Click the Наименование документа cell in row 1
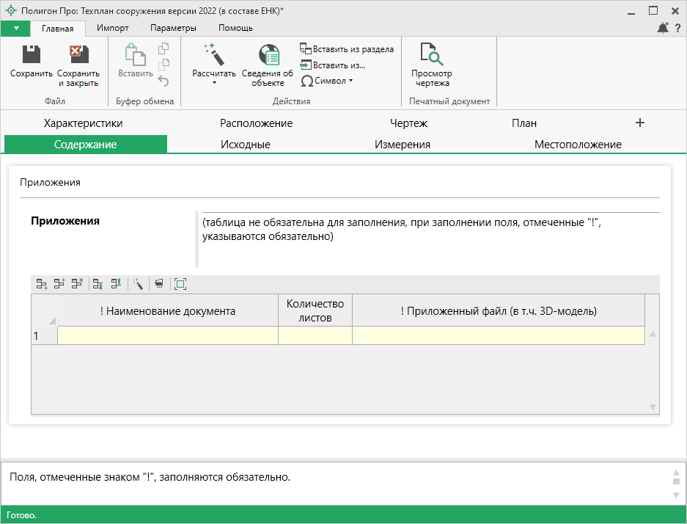Image resolution: width=687 pixels, height=524 pixels. click(x=167, y=335)
